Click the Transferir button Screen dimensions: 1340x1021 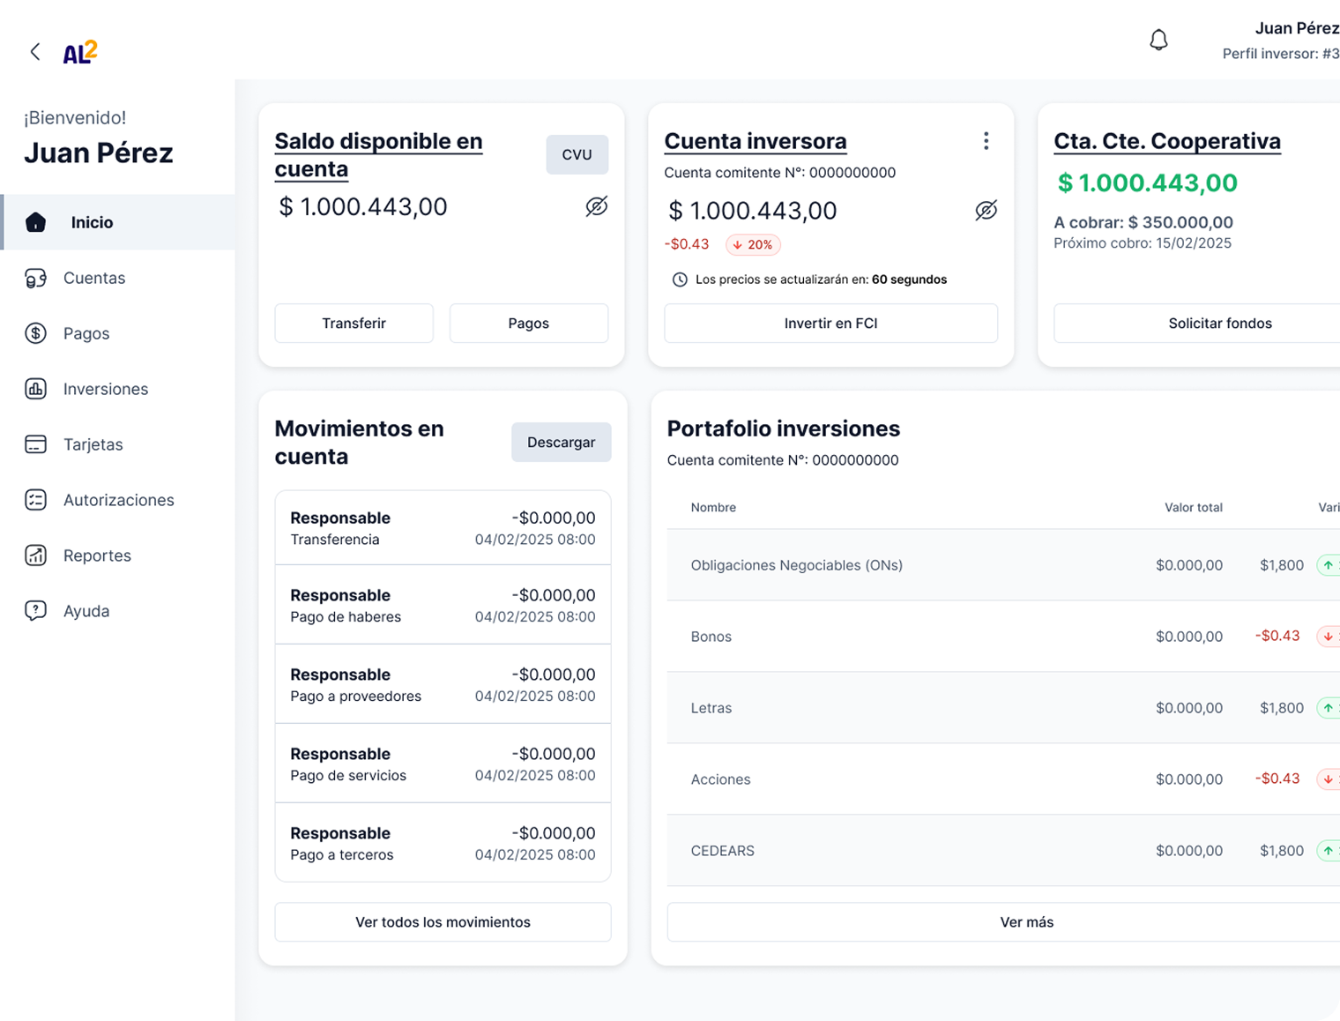354,324
